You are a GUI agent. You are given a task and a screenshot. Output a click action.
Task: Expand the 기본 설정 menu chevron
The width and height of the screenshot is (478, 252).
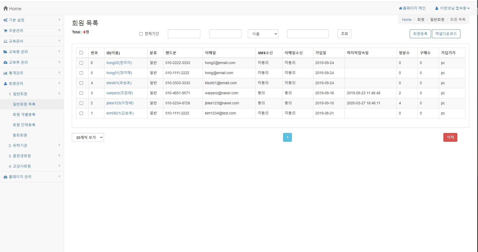tap(59, 20)
